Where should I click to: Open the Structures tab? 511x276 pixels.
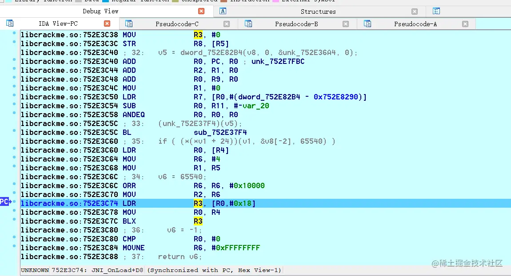click(318, 12)
